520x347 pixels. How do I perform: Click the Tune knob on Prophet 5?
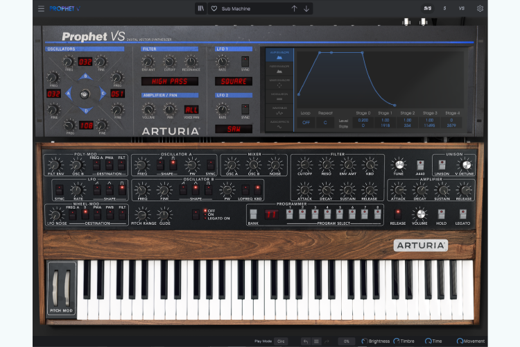click(399, 164)
